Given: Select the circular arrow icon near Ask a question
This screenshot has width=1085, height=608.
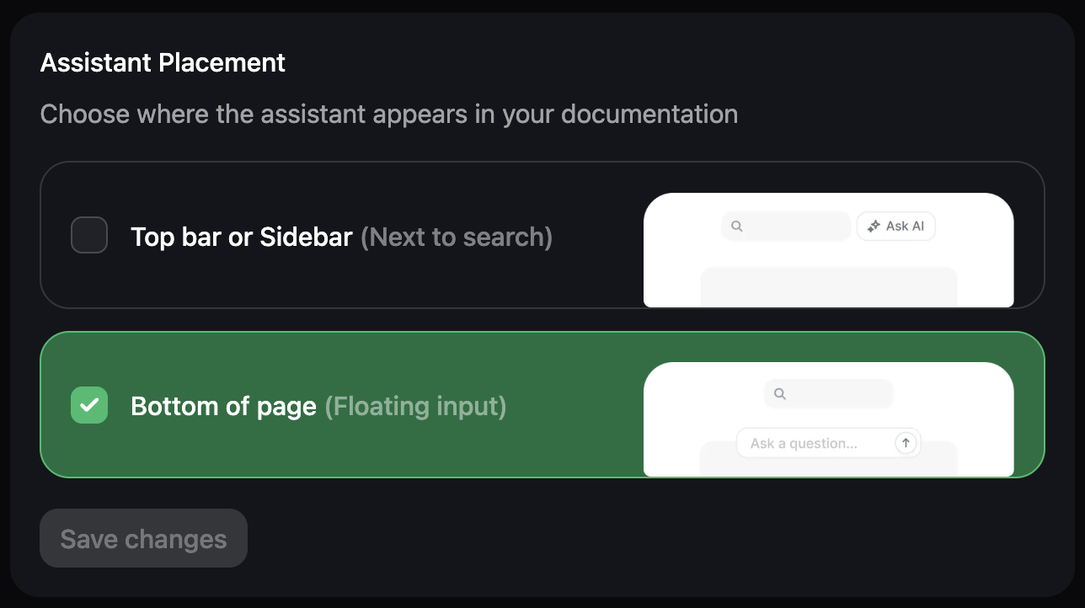Looking at the screenshot, I should click(906, 442).
